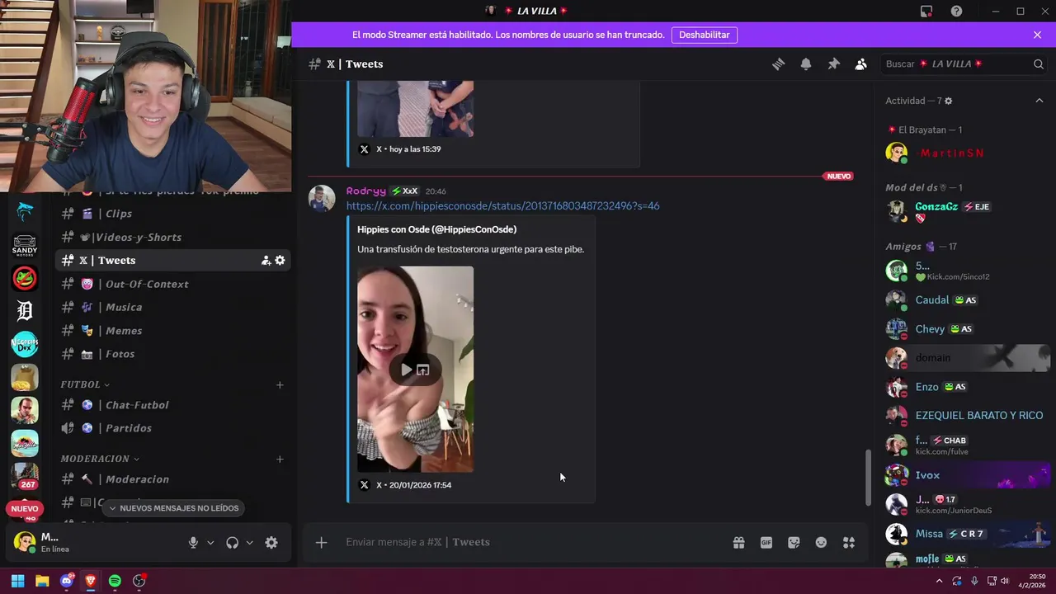Open Spotify from taskbar

tap(115, 581)
